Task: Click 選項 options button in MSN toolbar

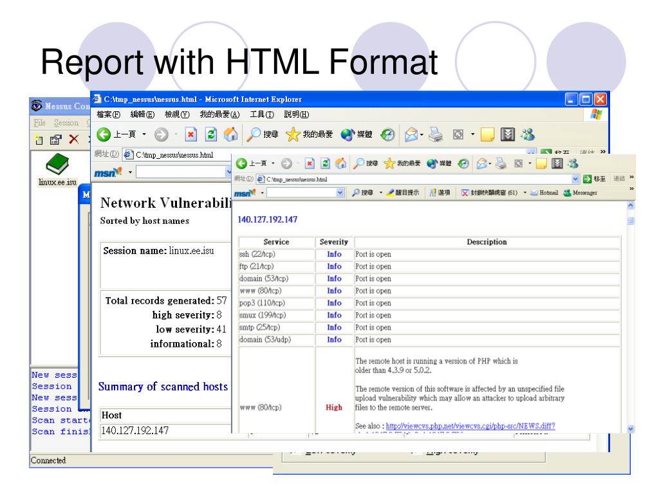Action: coord(440,192)
